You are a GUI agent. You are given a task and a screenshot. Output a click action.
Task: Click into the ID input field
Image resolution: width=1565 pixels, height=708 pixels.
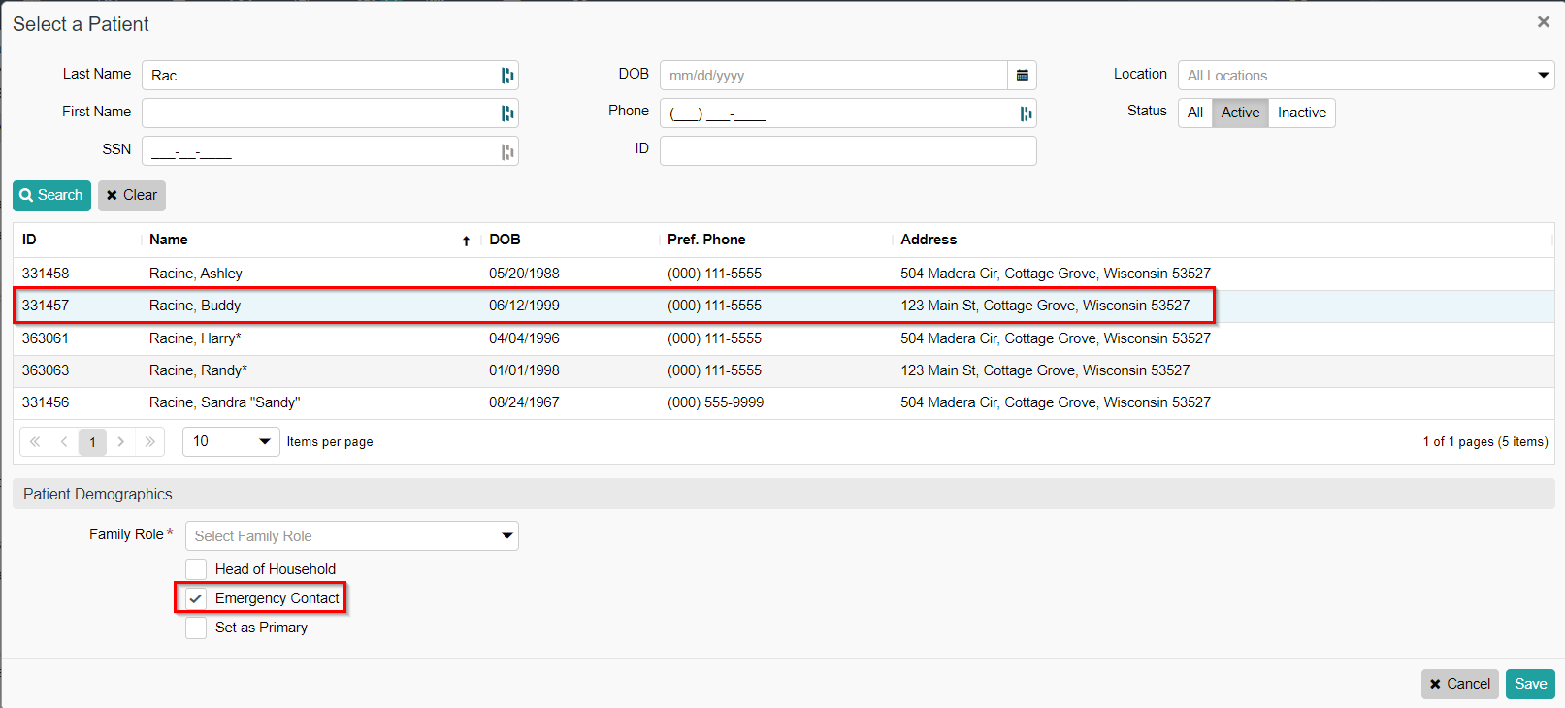point(847,151)
